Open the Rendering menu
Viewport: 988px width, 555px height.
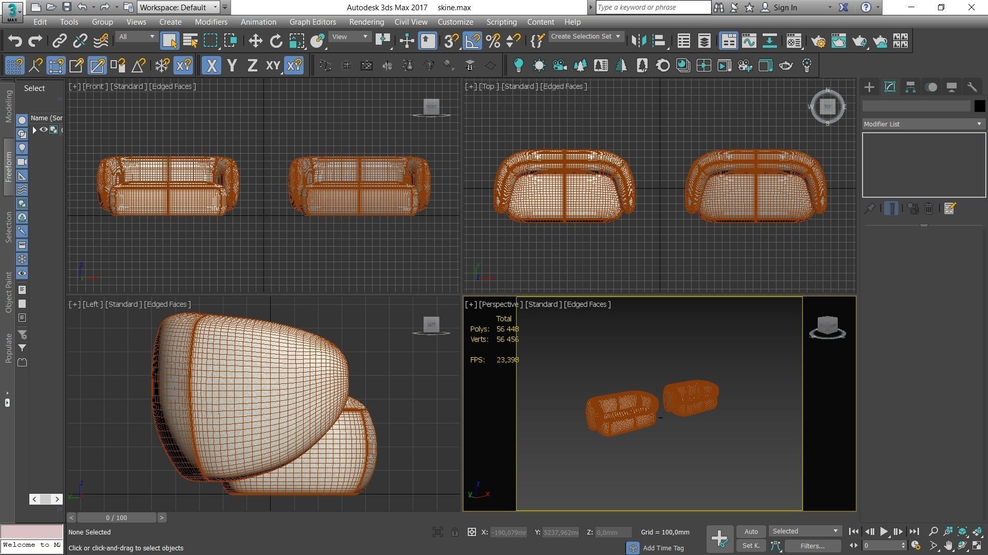366,22
